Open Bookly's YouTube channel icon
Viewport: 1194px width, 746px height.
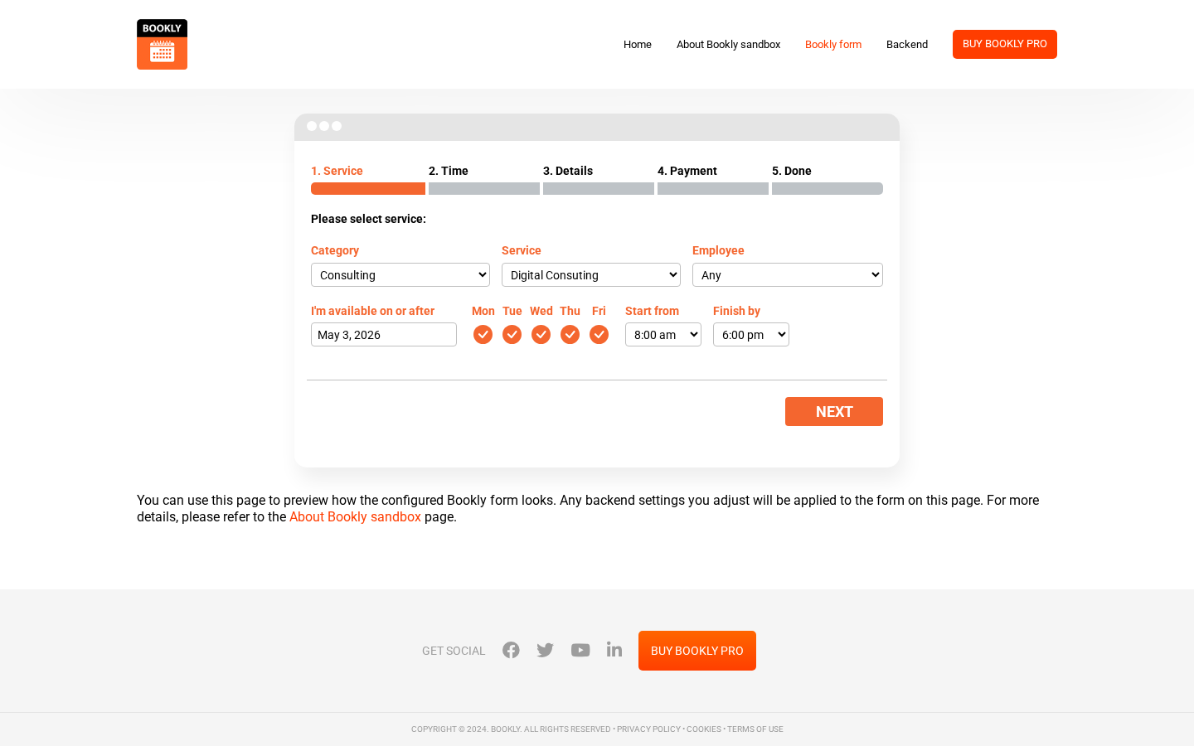pos(580,650)
